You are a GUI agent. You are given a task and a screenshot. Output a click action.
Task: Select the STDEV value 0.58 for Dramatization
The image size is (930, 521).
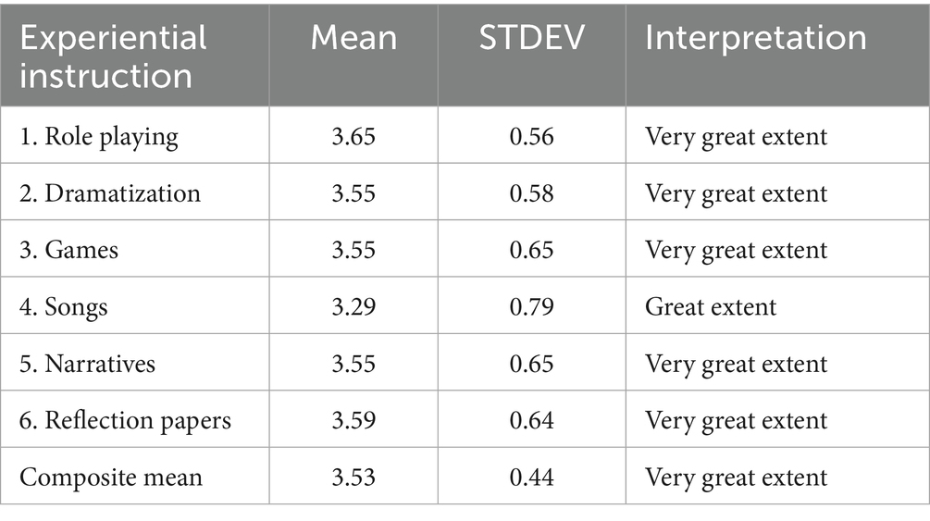point(531,193)
